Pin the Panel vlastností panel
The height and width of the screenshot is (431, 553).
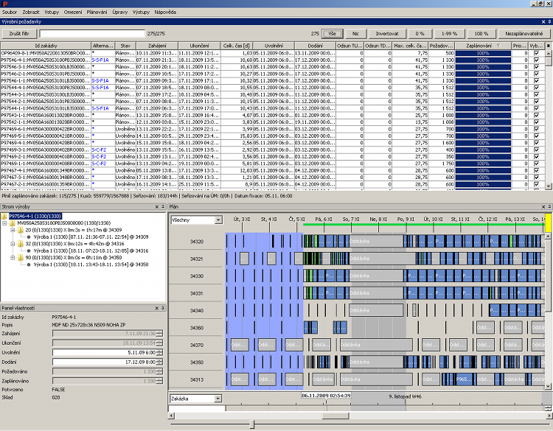(x=163, y=308)
